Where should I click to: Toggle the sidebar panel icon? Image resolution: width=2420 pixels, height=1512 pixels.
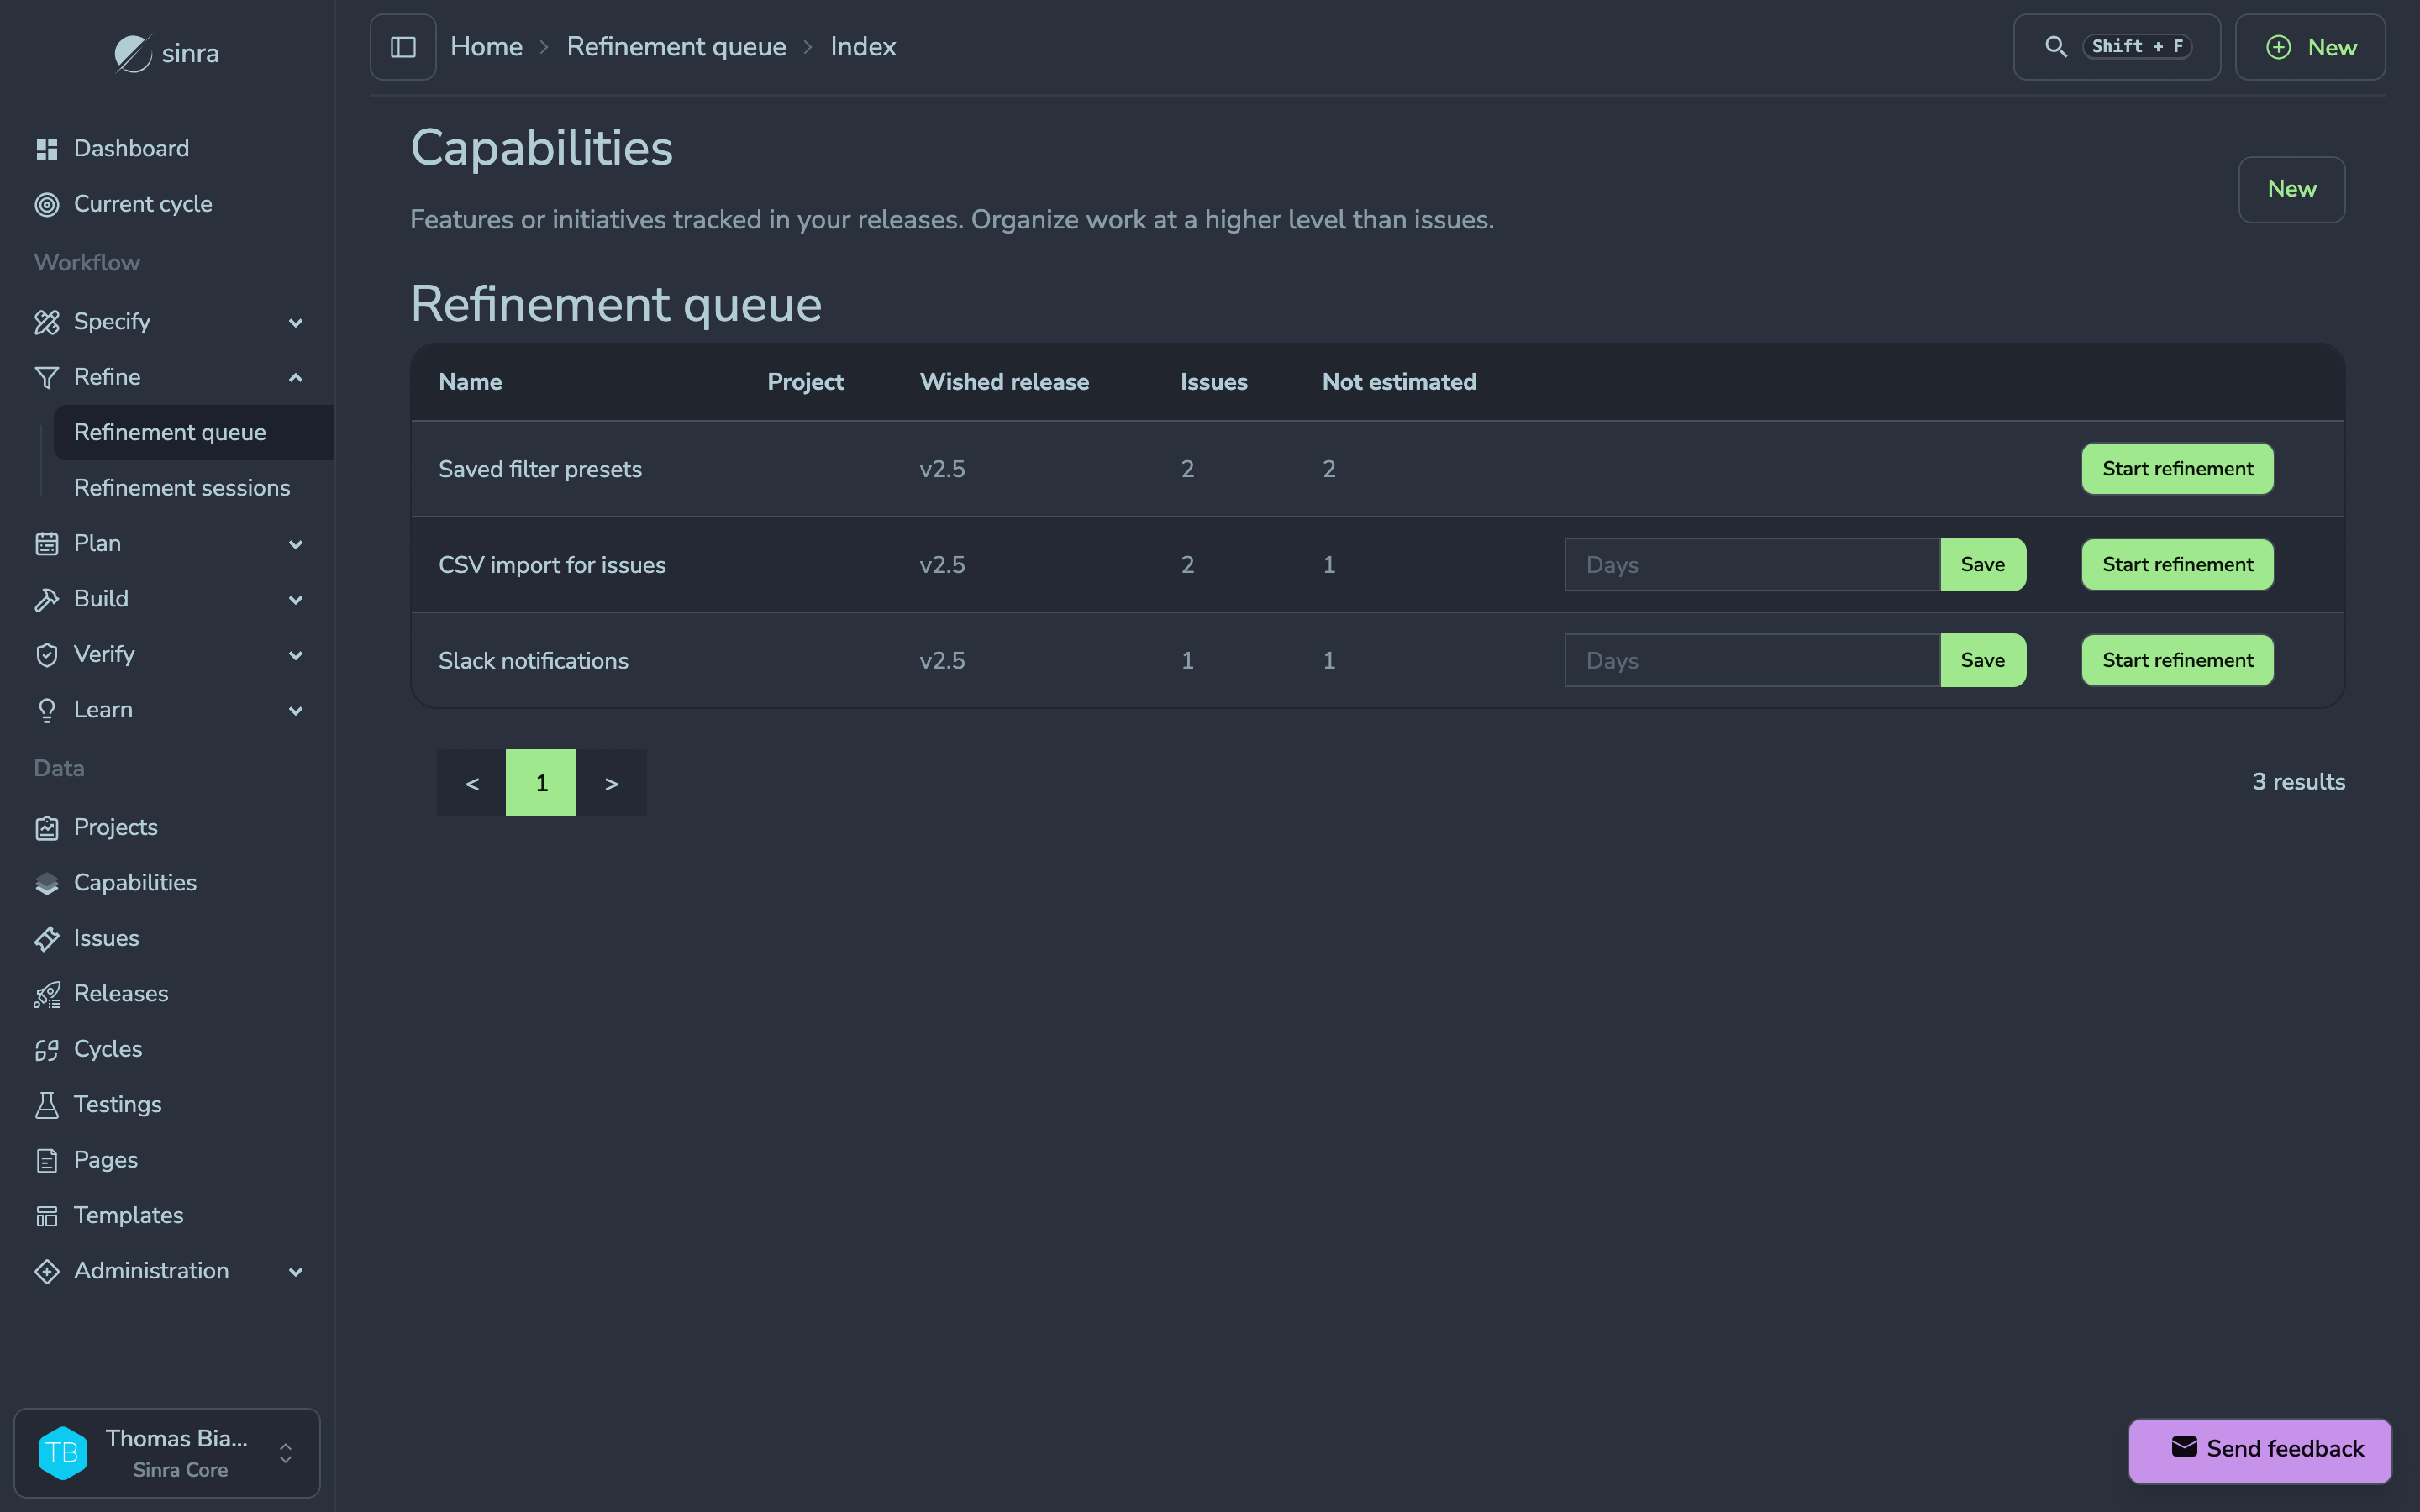click(x=403, y=47)
